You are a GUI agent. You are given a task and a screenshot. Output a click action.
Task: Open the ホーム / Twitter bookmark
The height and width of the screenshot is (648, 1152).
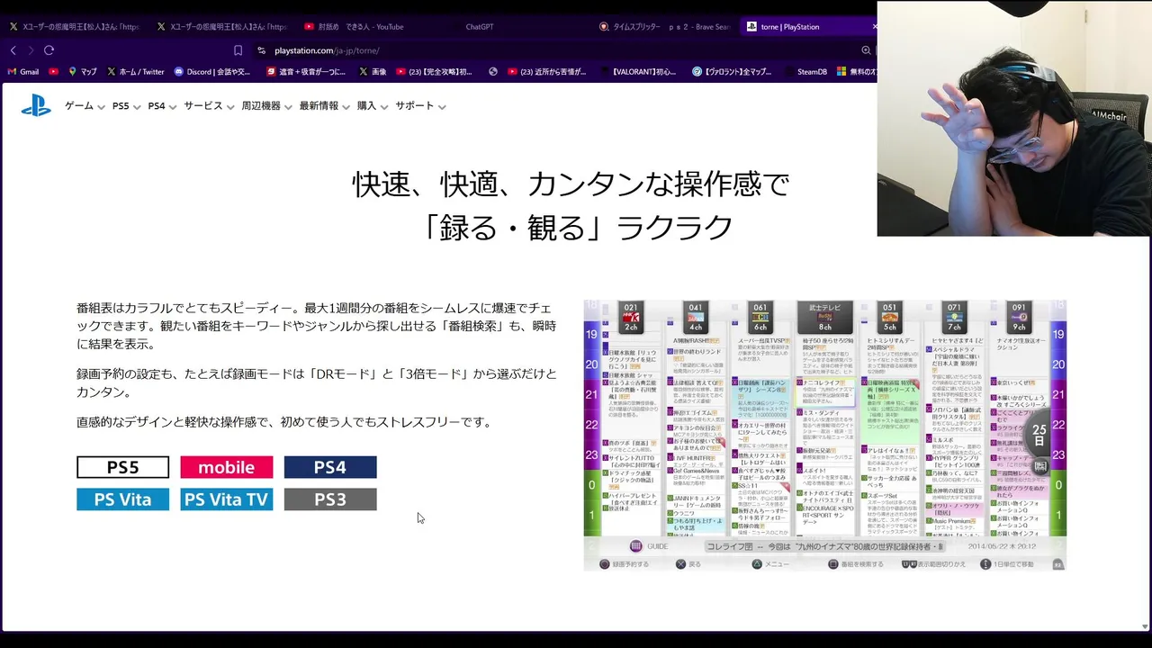[135, 72]
